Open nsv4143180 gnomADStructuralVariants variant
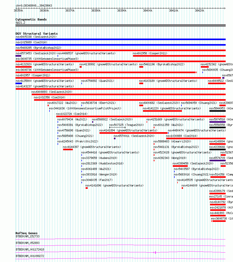 tap(168, 81)
